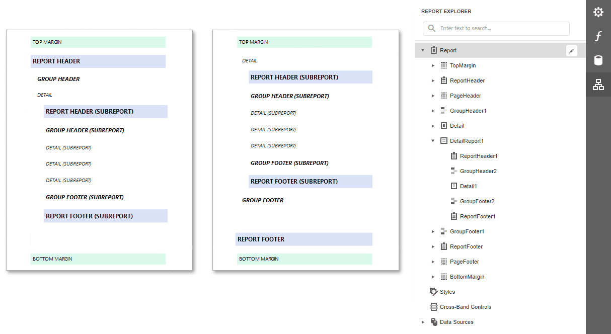Viewport: 611px width, 334px height.
Task: Select the Report Explorer sidebar icon
Action: [598, 85]
